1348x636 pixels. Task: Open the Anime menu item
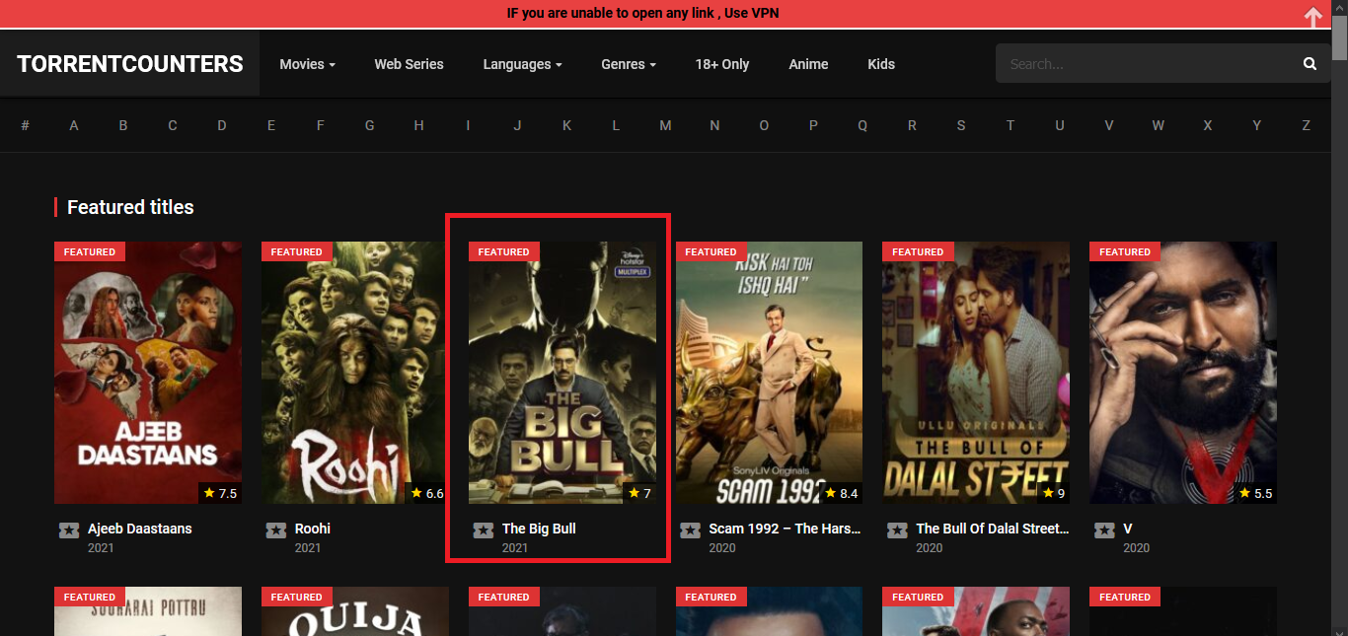pos(808,64)
